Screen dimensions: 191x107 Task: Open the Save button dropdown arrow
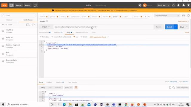click(187, 27)
